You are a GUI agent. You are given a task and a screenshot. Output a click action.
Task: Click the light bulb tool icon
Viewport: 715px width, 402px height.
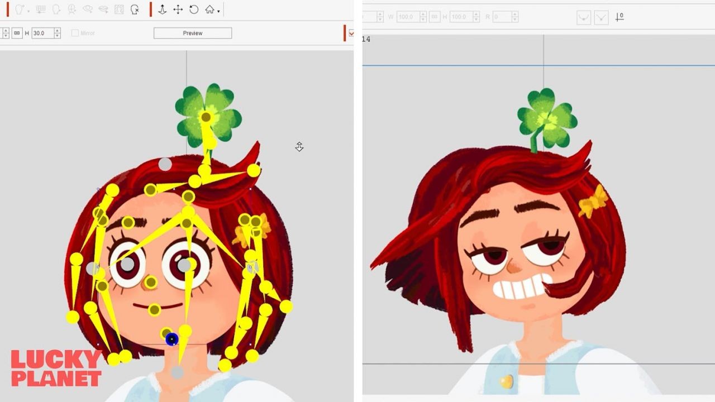19,9
